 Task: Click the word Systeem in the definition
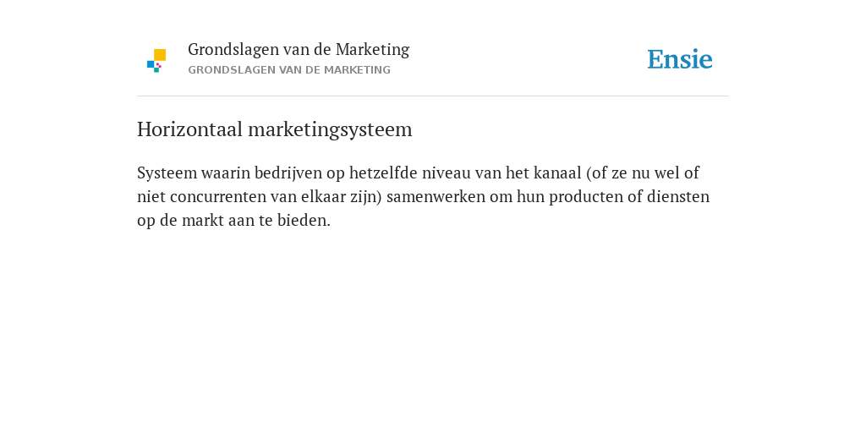coord(167,173)
